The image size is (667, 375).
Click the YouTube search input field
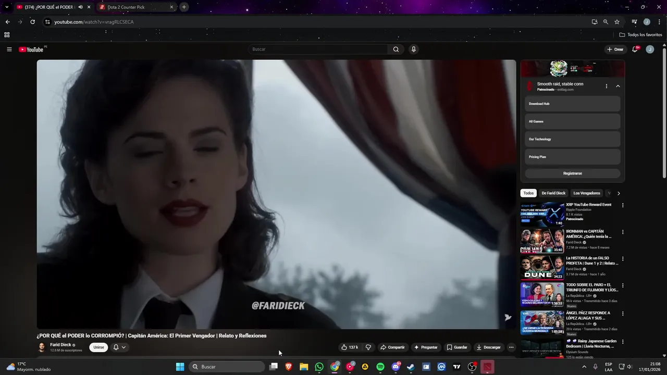coord(319,49)
